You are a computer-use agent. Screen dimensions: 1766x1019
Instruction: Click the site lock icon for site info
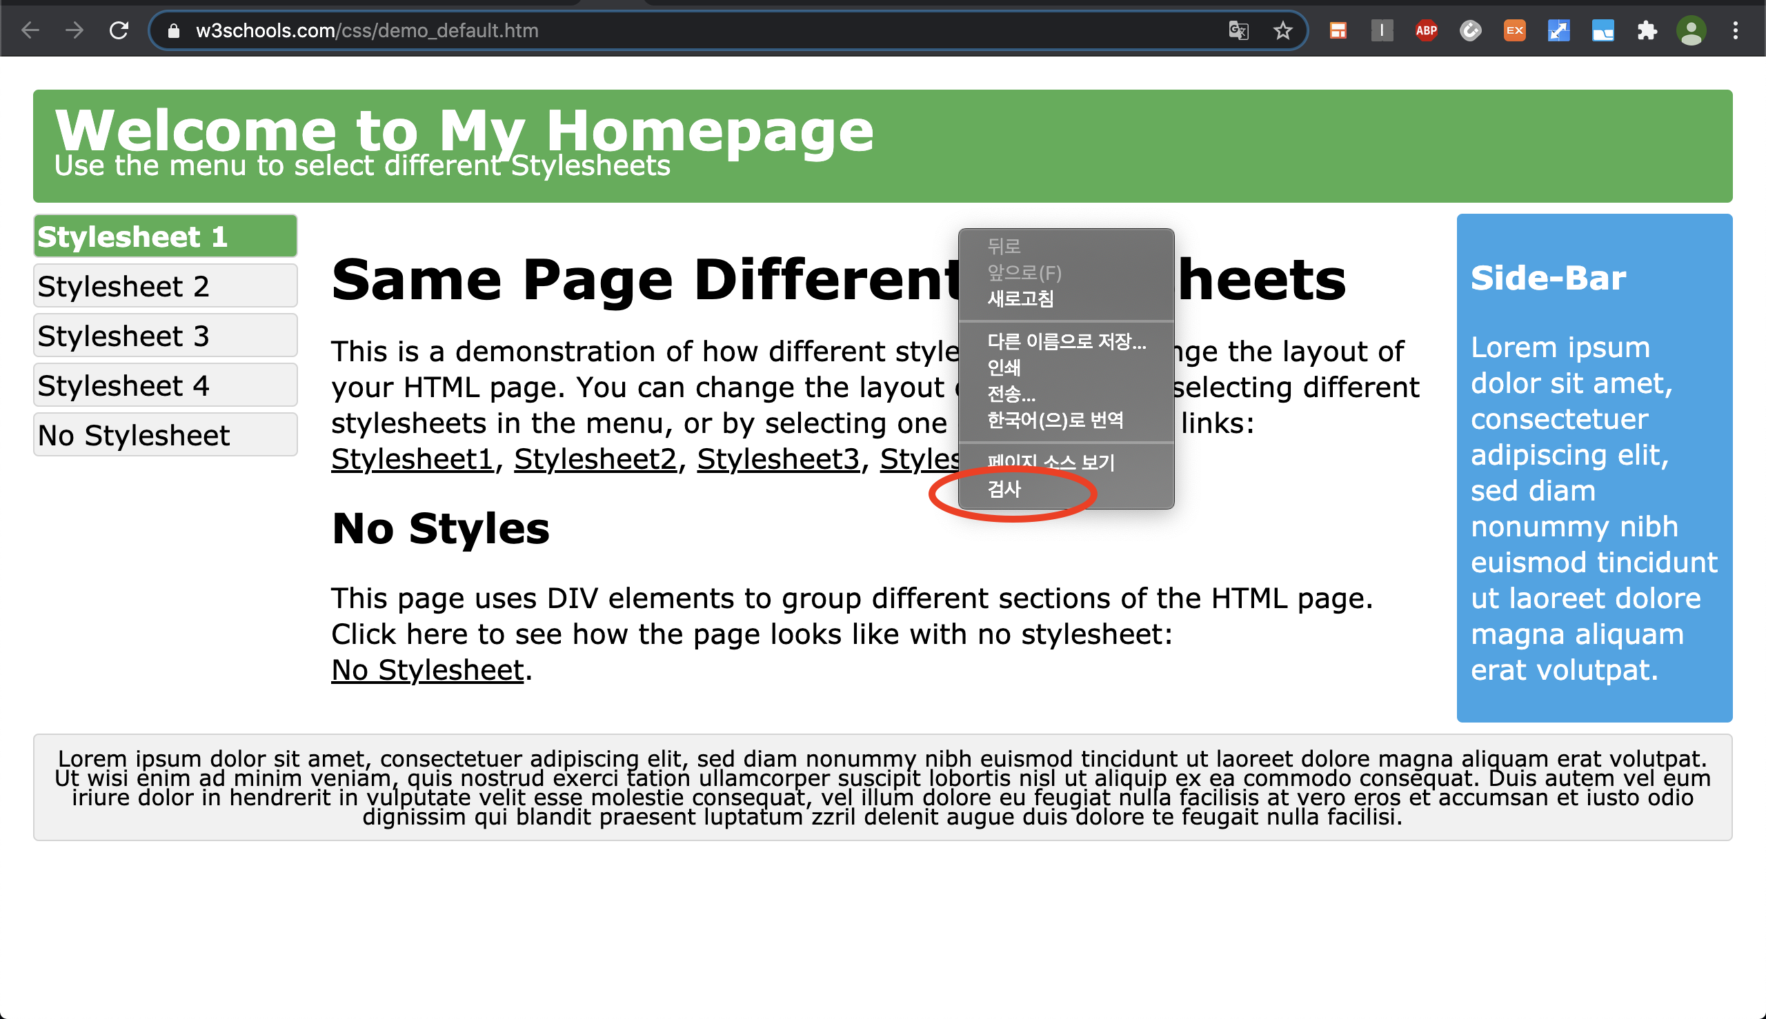[x=175, y=31]
